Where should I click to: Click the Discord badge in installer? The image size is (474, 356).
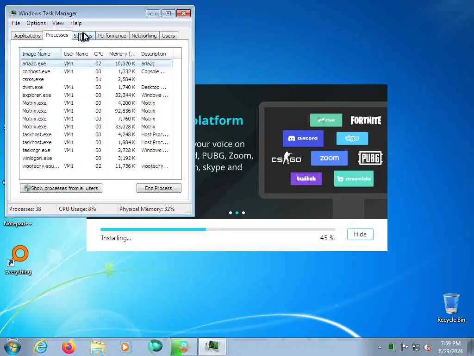pos(303,138)
